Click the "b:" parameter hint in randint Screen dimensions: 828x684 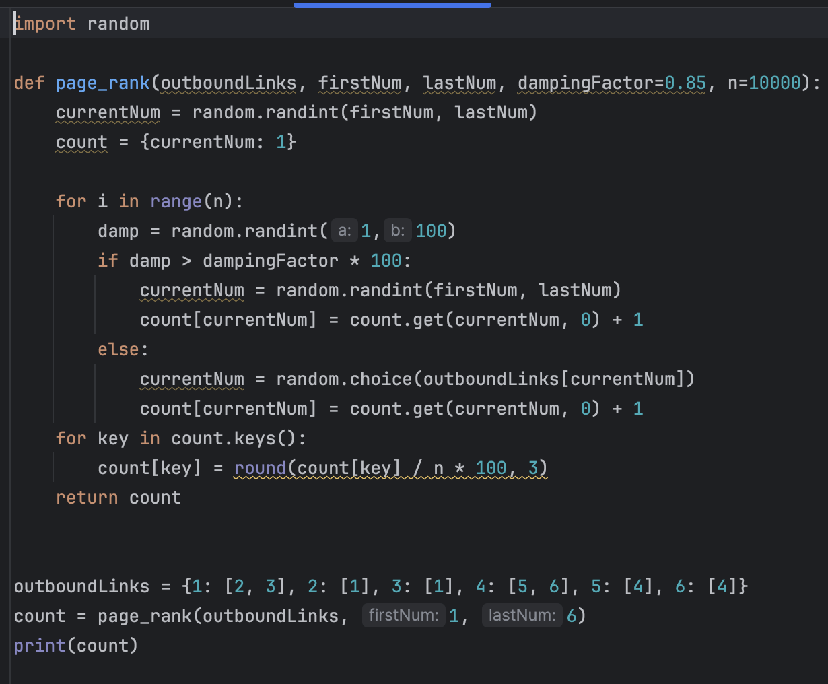[398, 231]
